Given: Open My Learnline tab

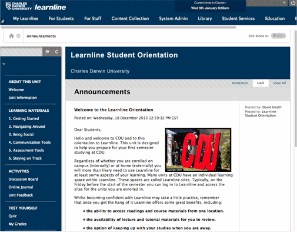Looking at the screenshot, I should point(26,18).
